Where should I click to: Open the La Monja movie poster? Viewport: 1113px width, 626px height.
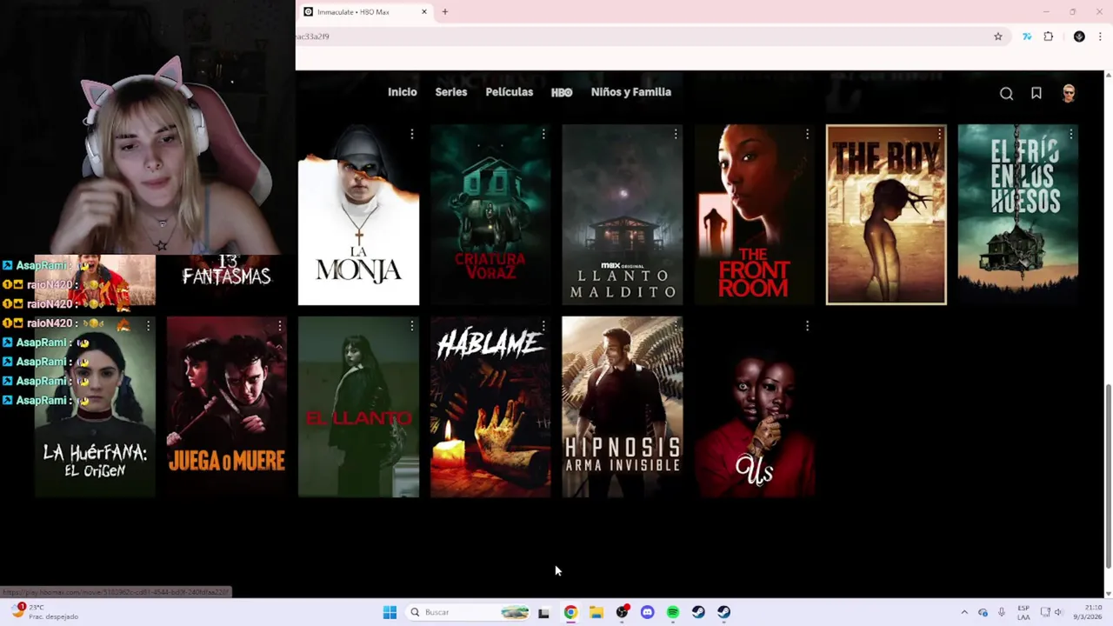click(358, 215)
